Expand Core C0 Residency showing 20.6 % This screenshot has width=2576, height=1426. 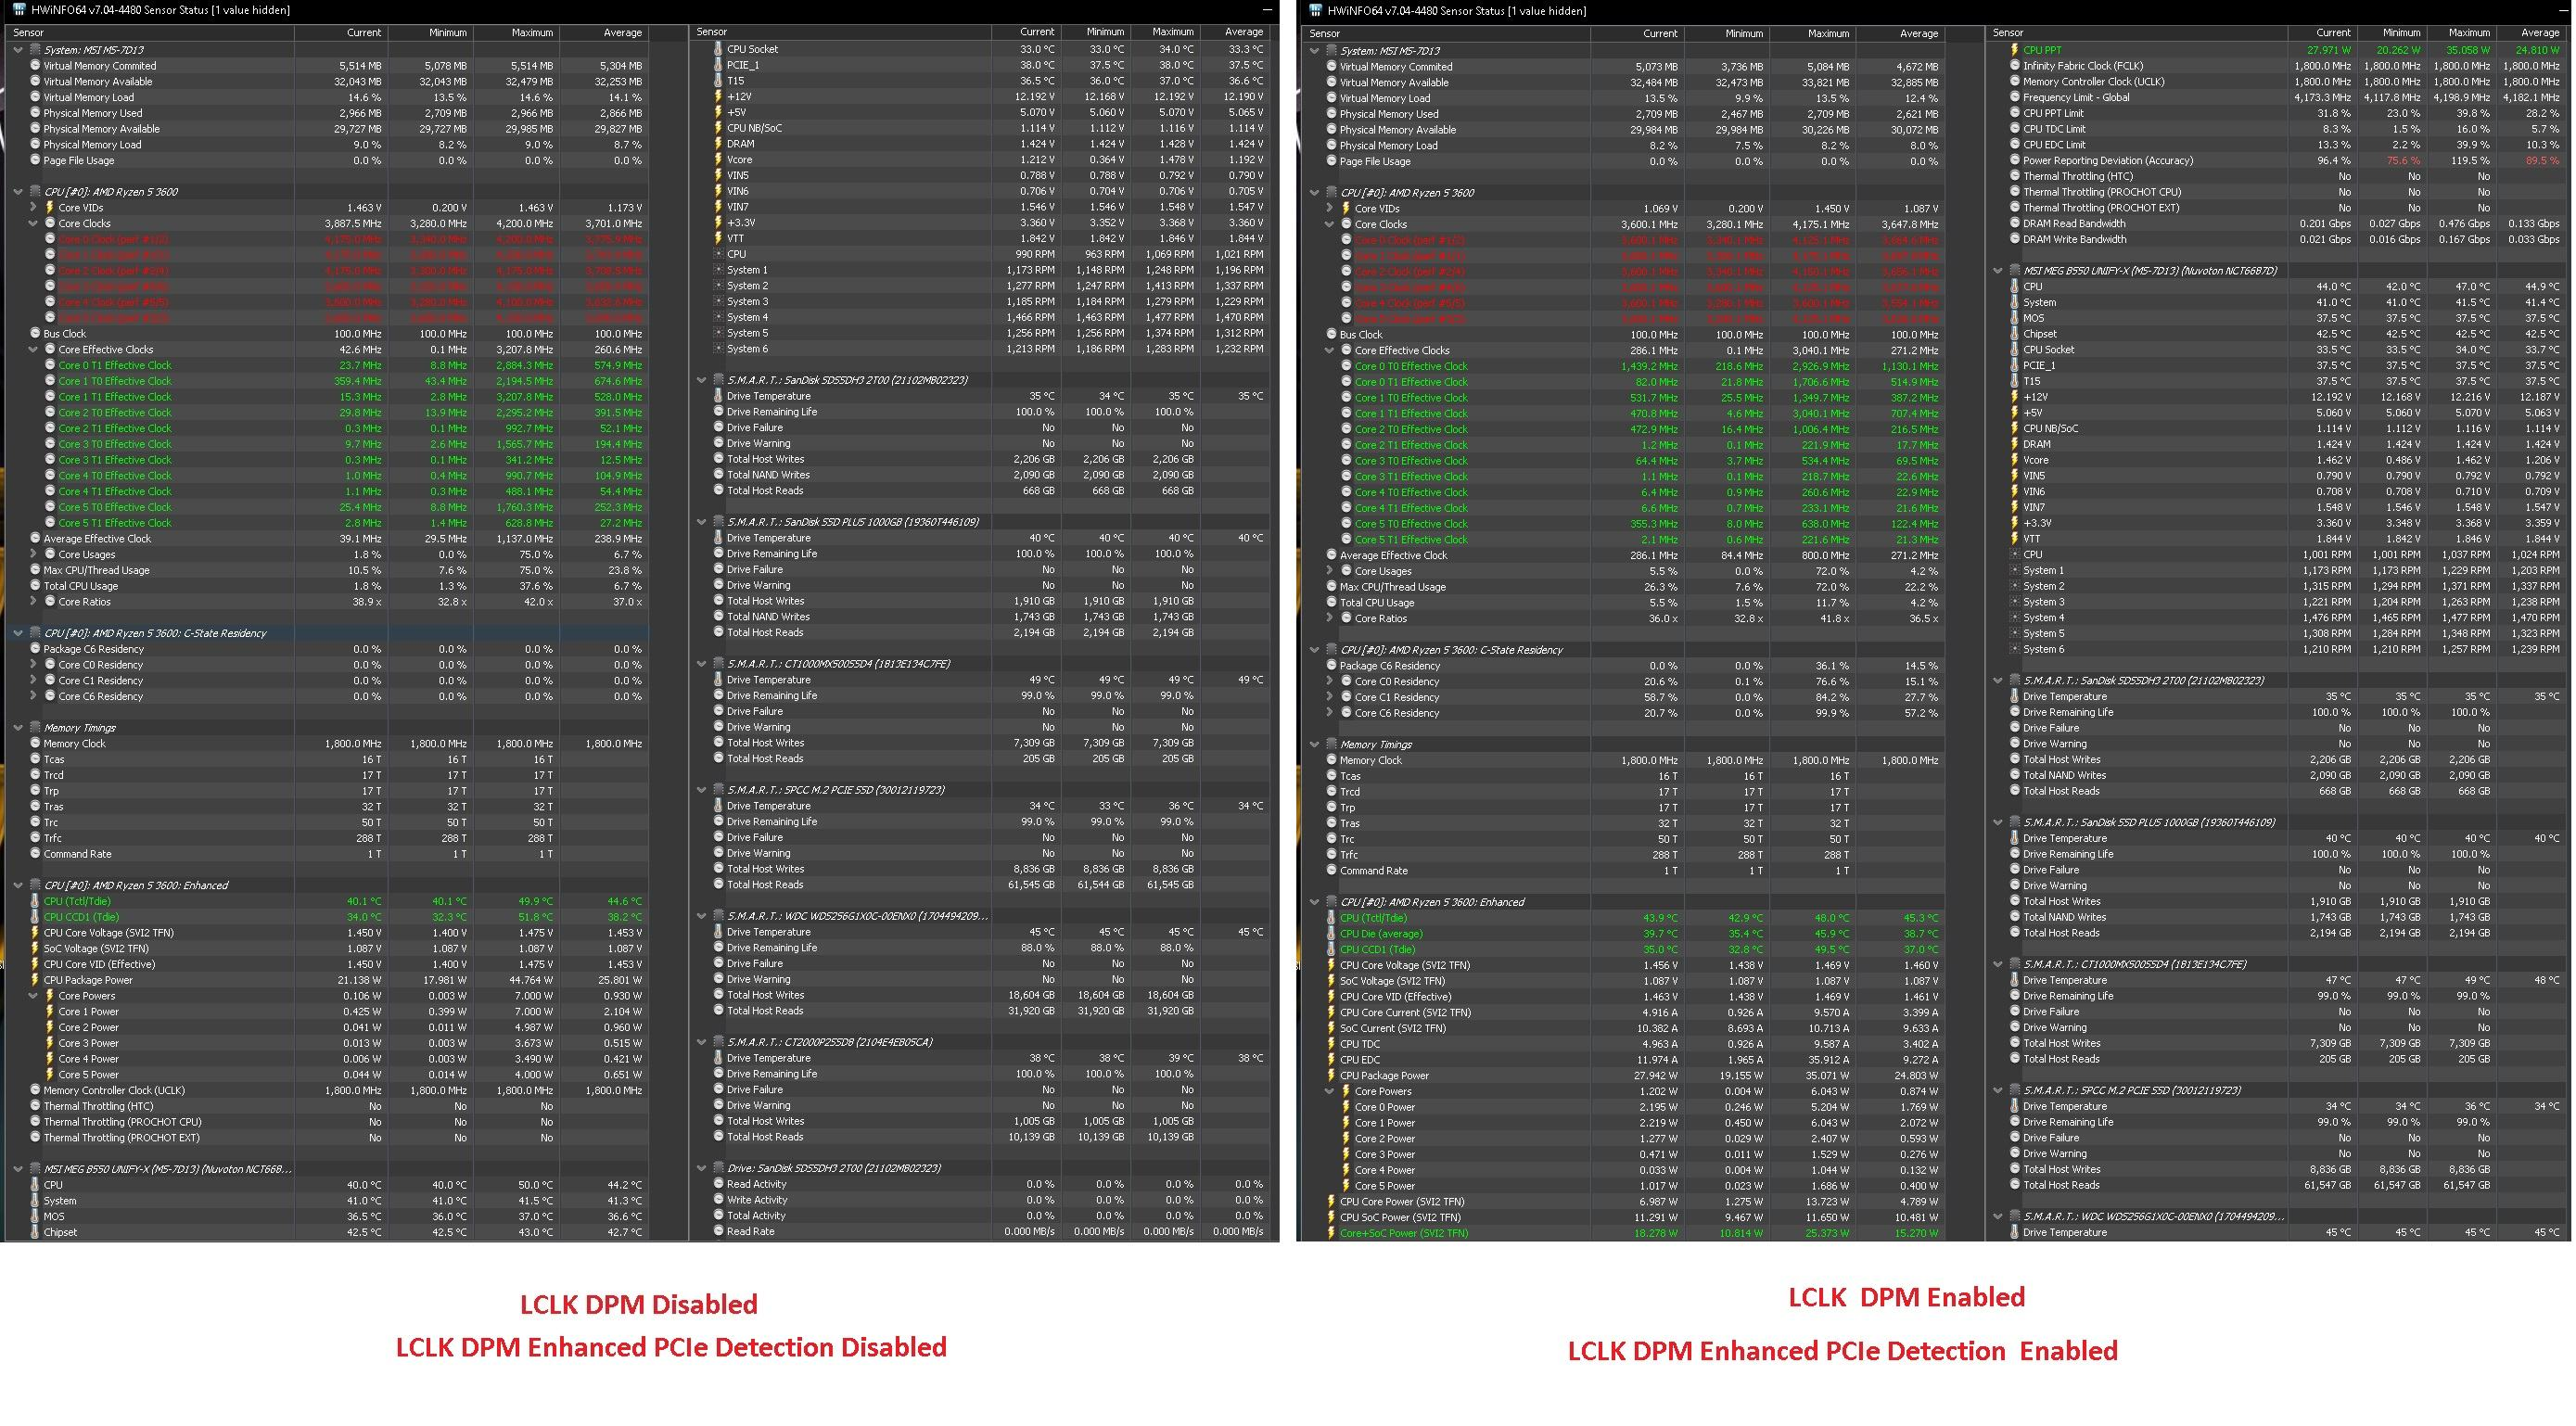[1330, 682]
